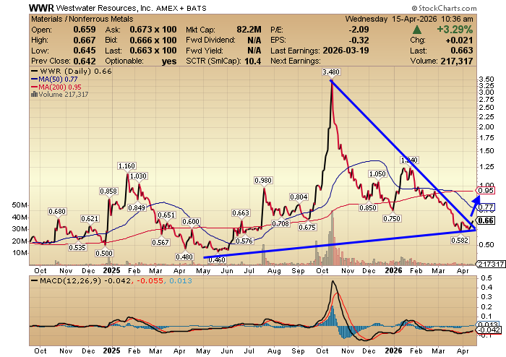Click the Wednesday 15-Apr-2026 10:36 am timestamp

[409, 19]
